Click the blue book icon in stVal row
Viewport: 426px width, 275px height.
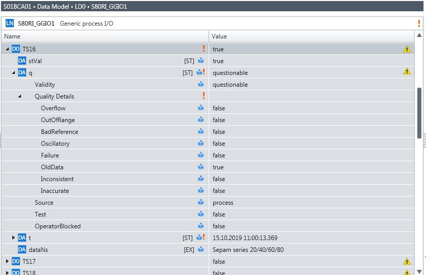click(201, 61)
